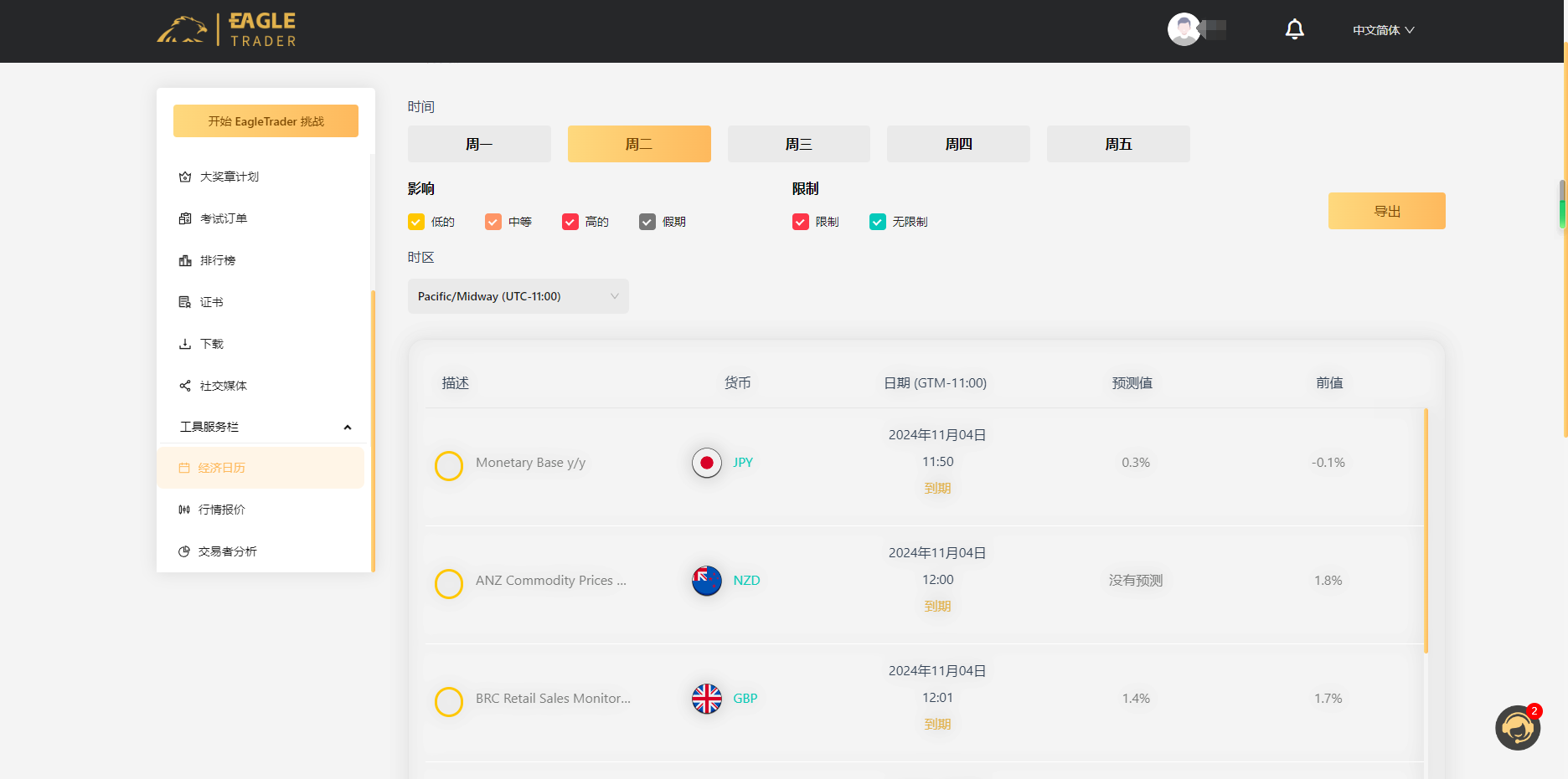The height and width of the screenshot is (779, 1568).
Task: Open the customer support chat bubble
Action: [1518, 728]
